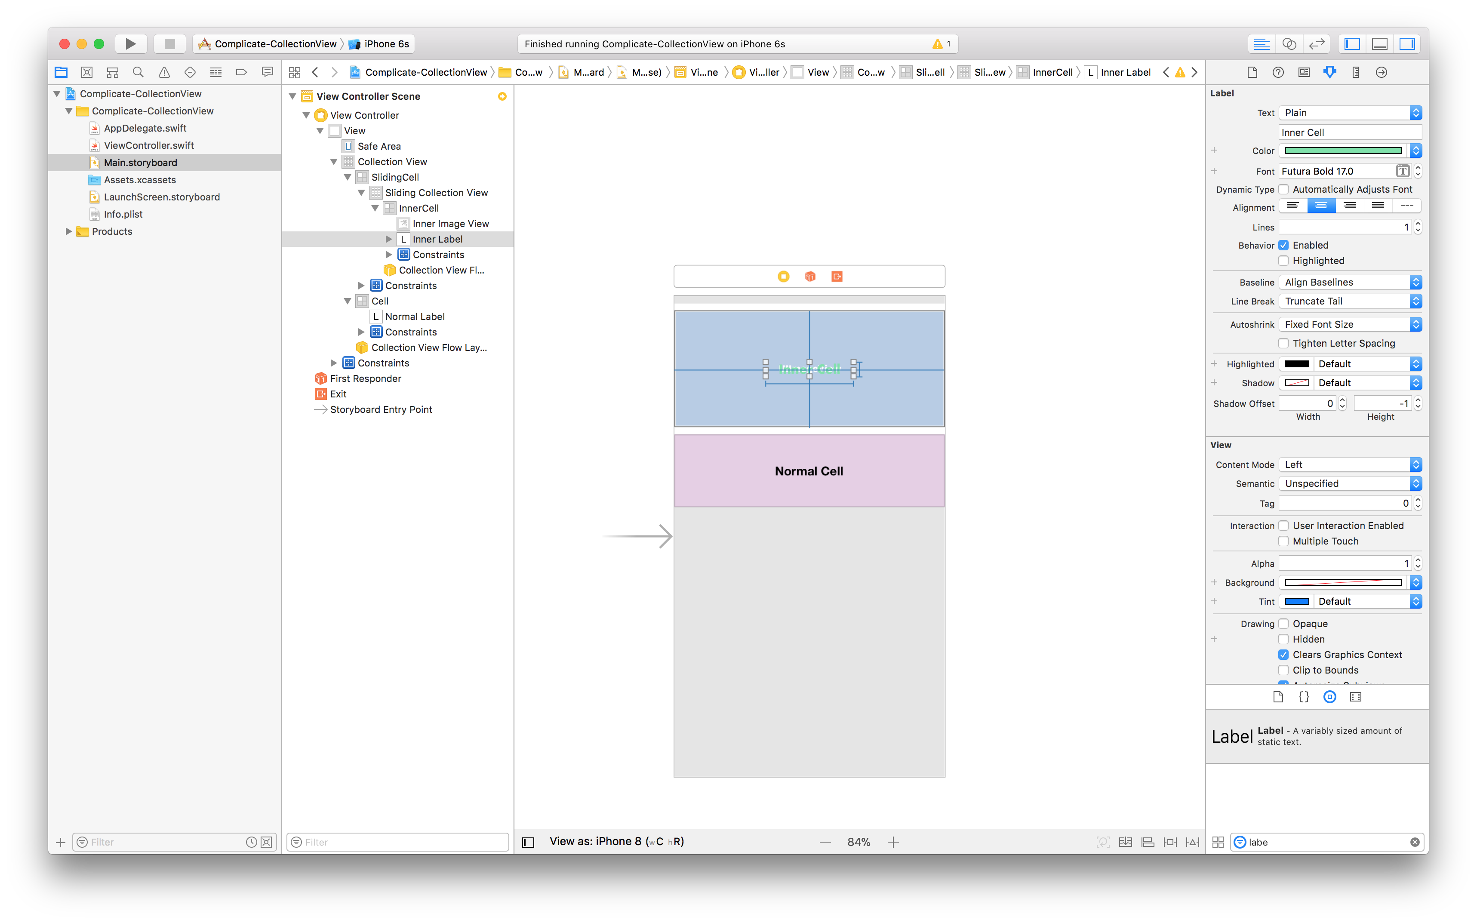Select Inner Image View in outline
The width and height of the screenshot is (1477, 923).
[x=450, y=223]
